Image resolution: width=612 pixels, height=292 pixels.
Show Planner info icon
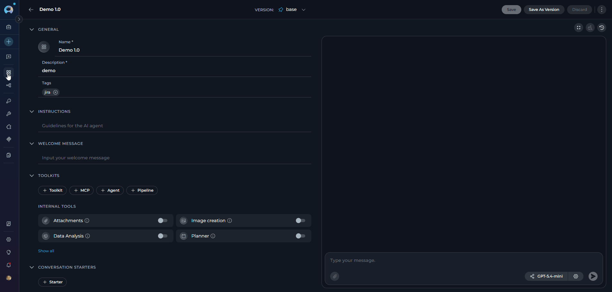(x=213, y=236)
